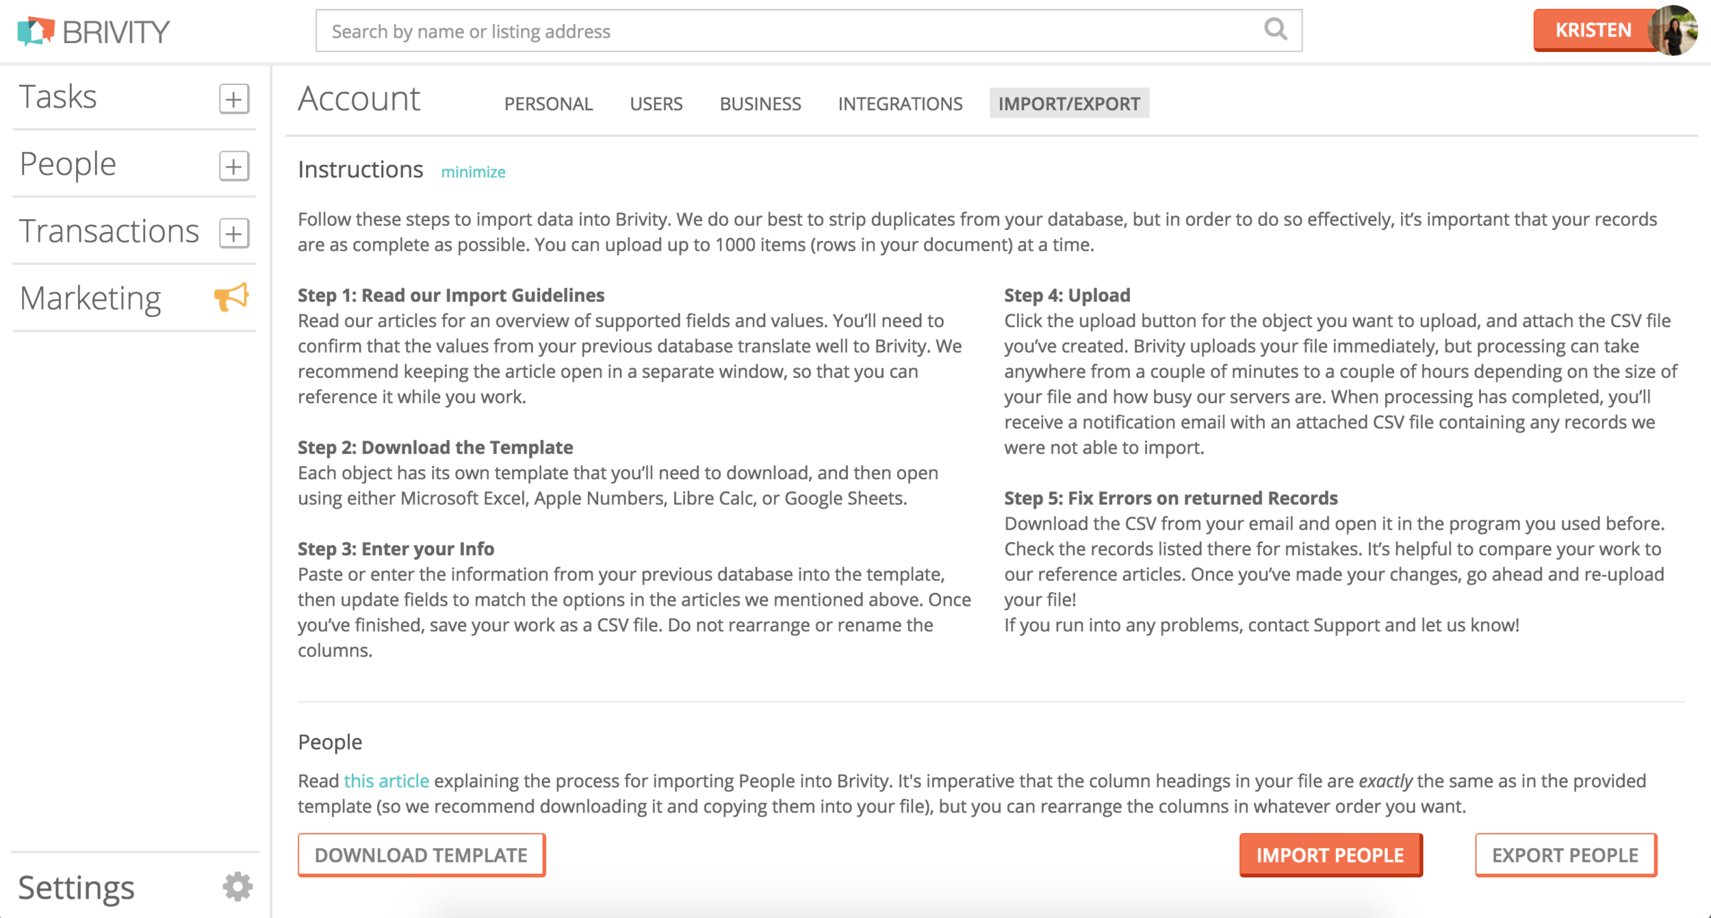Click the KRISTEN user button
This screenshot has height=918, width=1711.
click(x=1593, y=30)
